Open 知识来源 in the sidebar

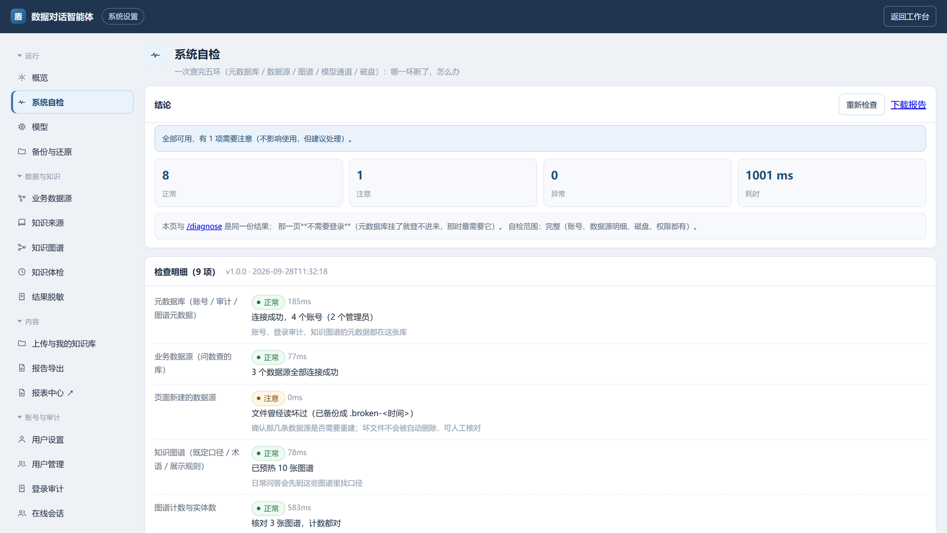coord(72,223)
